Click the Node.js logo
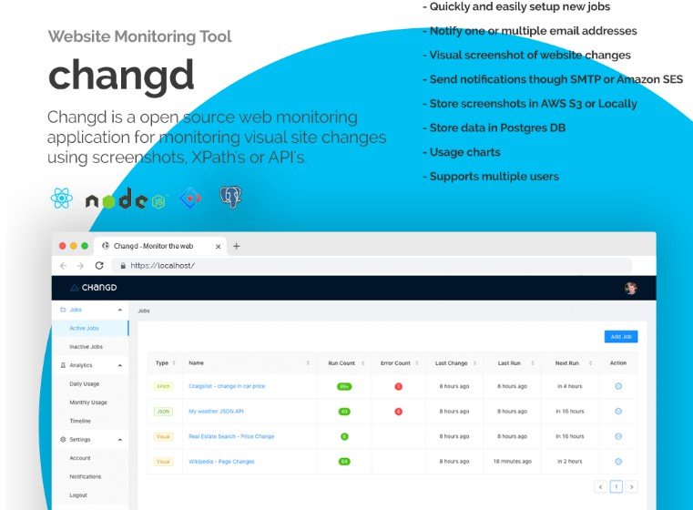 coord(126,199)
